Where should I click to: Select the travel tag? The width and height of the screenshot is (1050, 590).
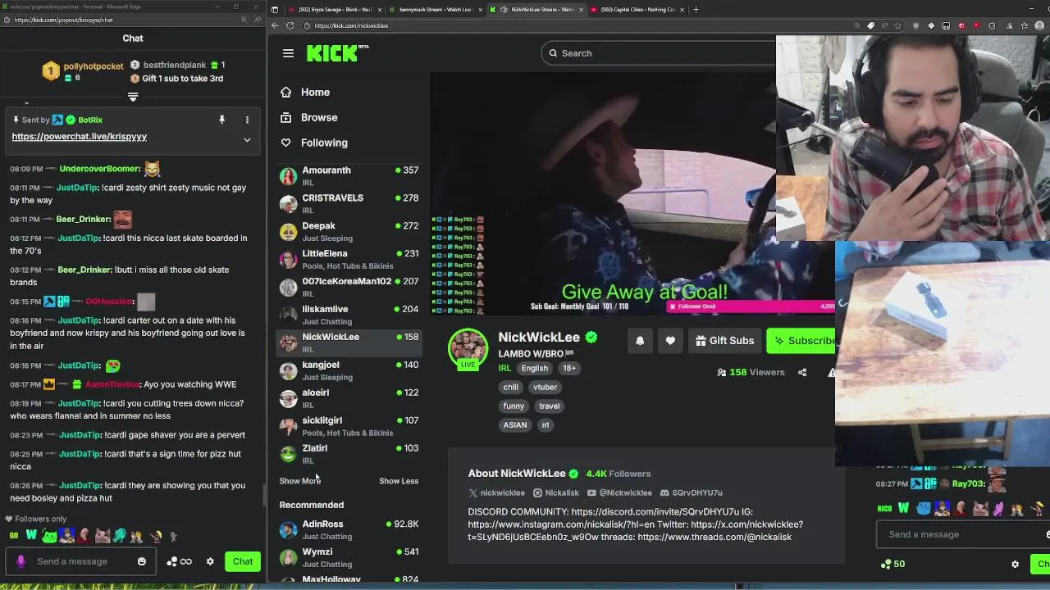(x=550, y=406)
